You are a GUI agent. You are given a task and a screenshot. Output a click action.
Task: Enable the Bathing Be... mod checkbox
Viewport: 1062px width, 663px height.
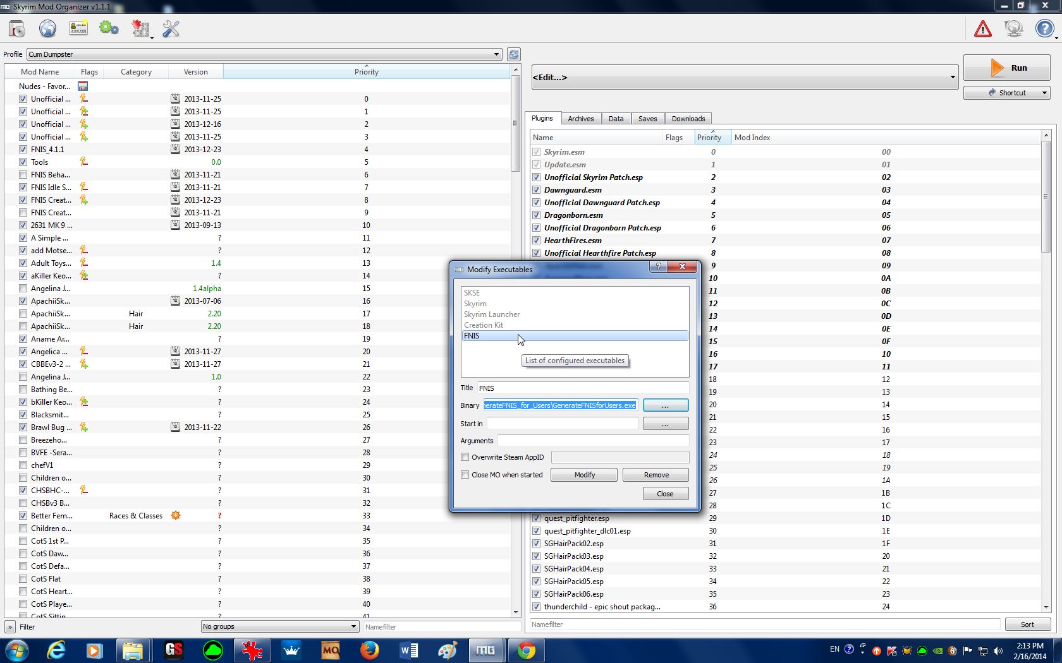click(x=23, y=390)
